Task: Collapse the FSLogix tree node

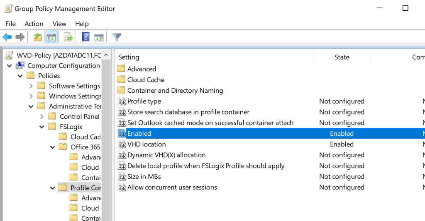Action: pos(42,127)
